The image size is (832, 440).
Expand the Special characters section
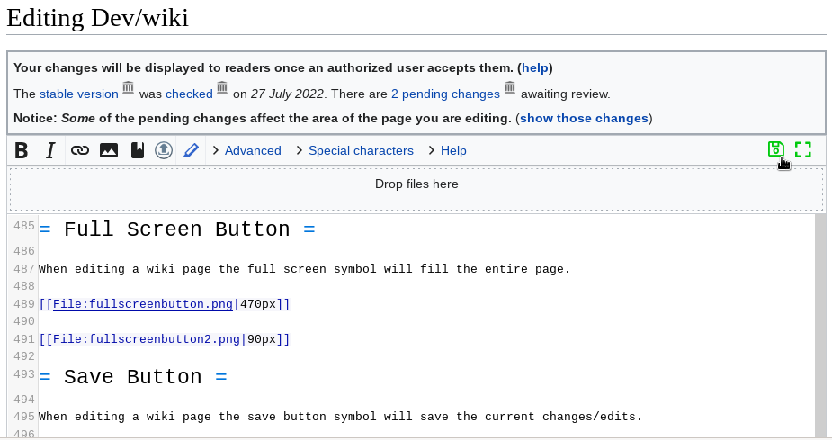coord(360,150)
